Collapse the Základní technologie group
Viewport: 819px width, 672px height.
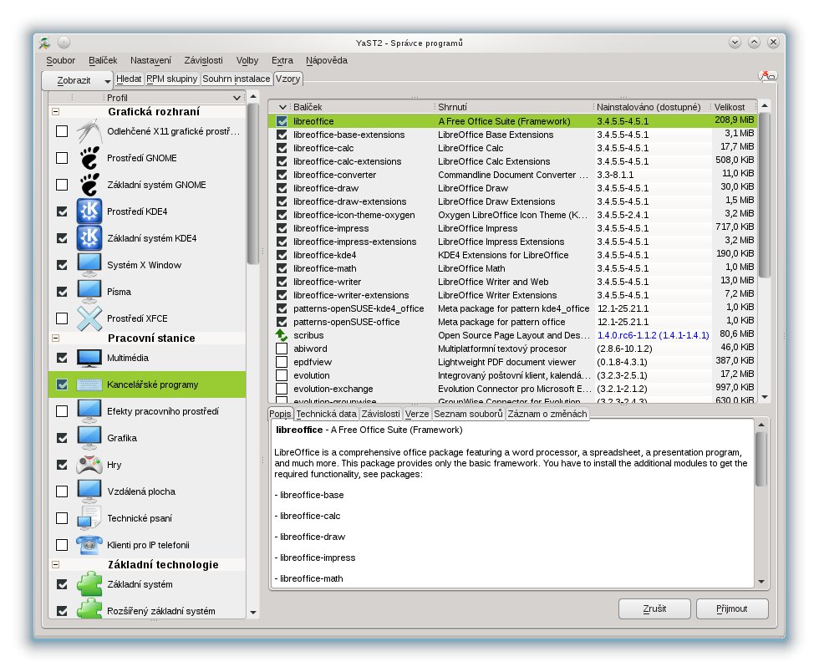[55, 564]
